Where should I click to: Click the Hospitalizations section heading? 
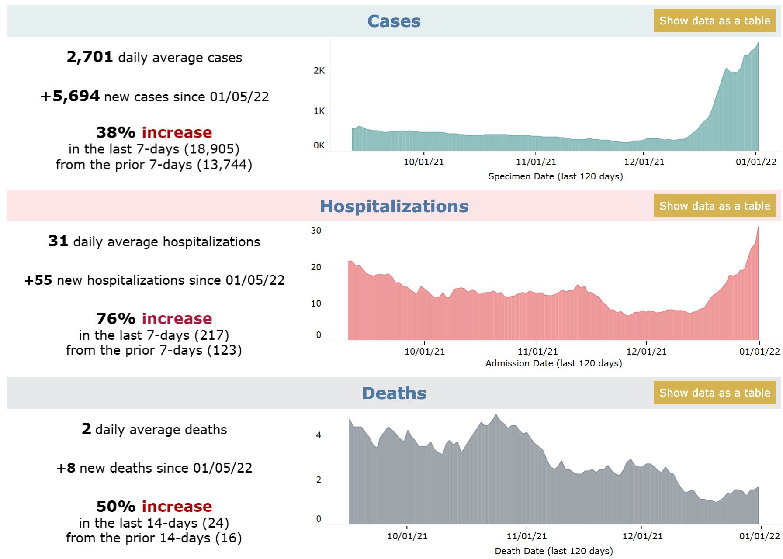click(x=394, y=206)
